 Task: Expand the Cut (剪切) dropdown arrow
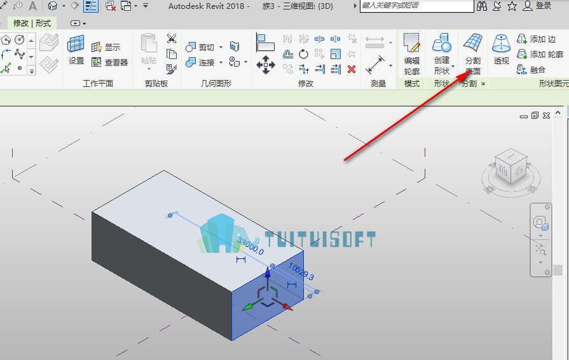click(x=221, y=47)
